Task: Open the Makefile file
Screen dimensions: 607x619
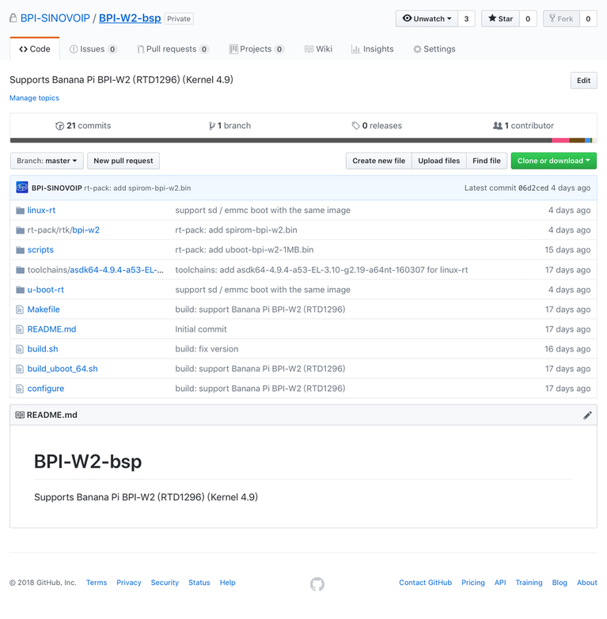Action: click(x=44, y=309)
